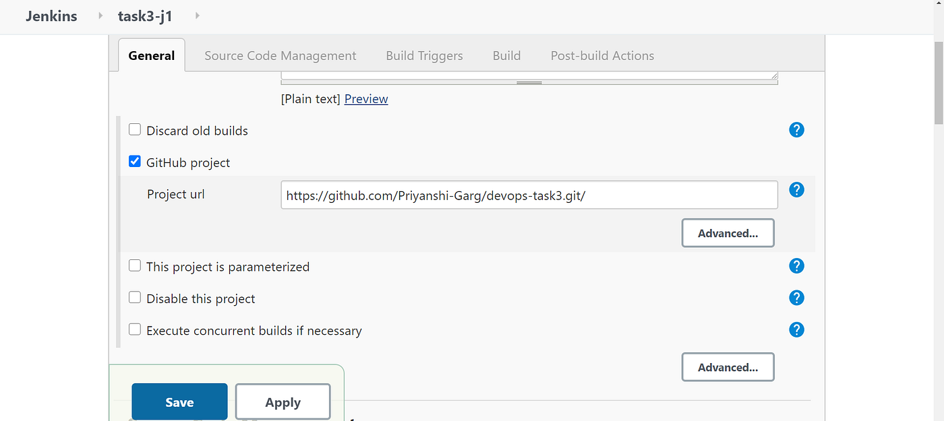Click the breadcrumb arrow after Jenkins
The width and height of the screenshot is (944, 421).
pos(100,15)
